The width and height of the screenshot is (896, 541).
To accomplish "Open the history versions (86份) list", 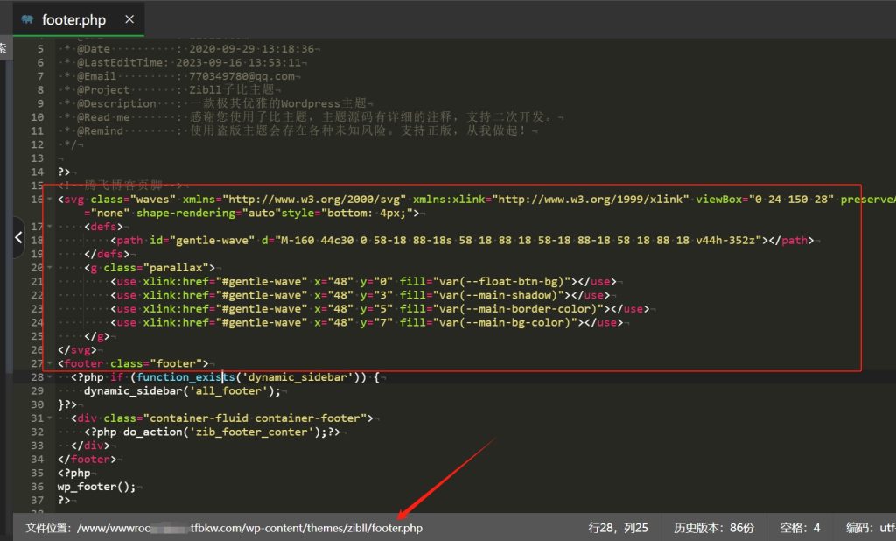I will [713, 528].
